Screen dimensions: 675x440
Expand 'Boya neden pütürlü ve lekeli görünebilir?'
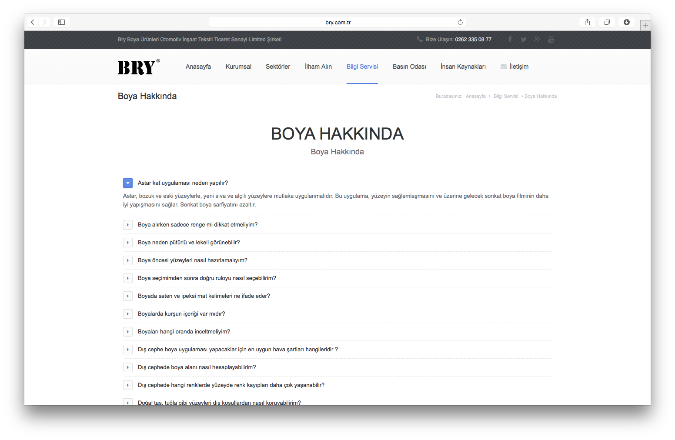pos(128,243)
